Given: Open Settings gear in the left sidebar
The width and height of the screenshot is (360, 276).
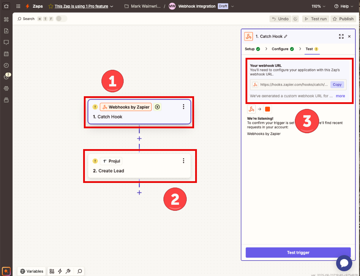Looking at the screenshot, I should point(6,88).
